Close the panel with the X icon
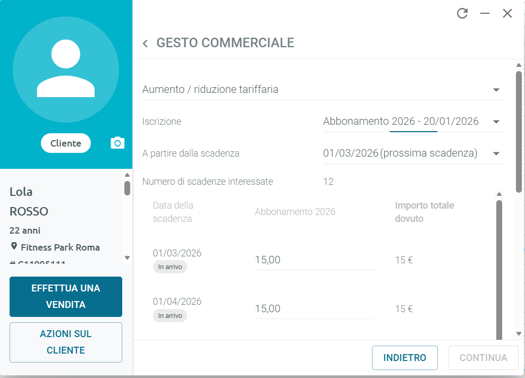 coord(507,13)
